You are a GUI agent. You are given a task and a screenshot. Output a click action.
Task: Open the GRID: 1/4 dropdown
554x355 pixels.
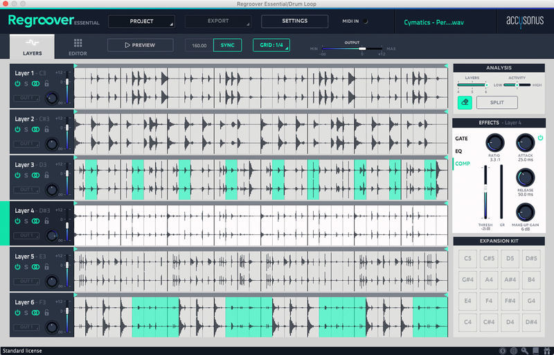(271, 45)
